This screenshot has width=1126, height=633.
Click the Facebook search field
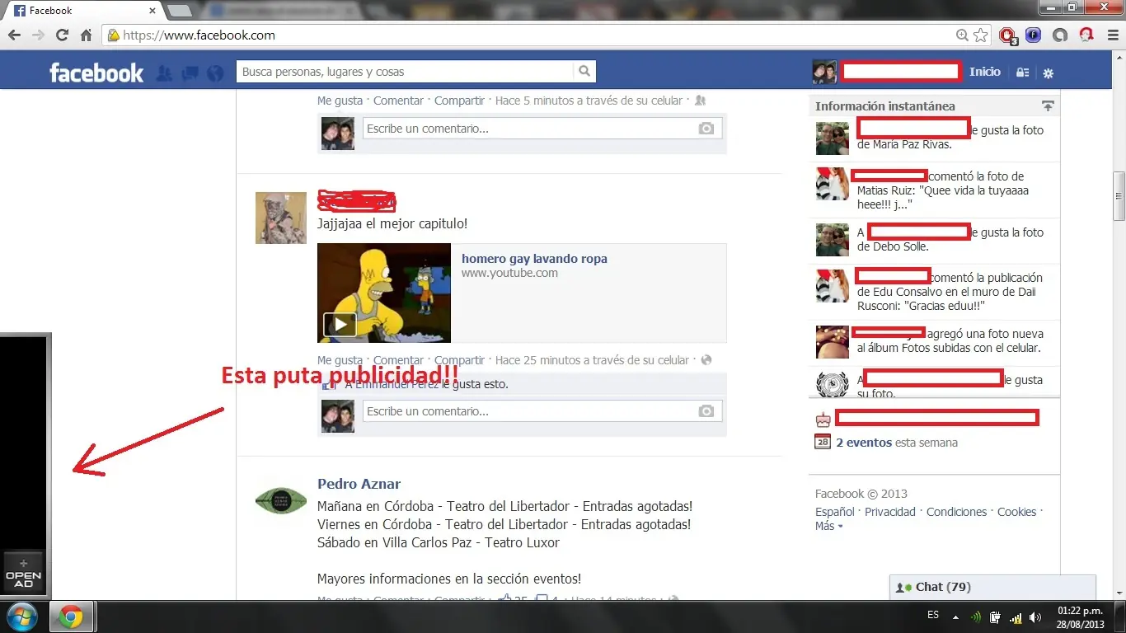pos(404,72)
